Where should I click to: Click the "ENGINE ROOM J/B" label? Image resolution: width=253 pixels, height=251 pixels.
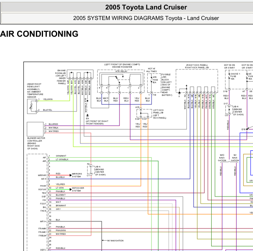click(61, 72)
